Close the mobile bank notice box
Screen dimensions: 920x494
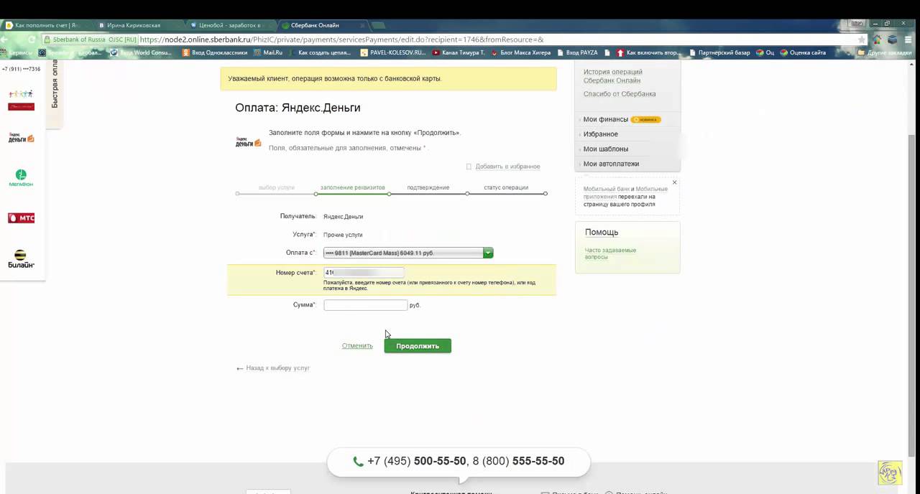674,182
